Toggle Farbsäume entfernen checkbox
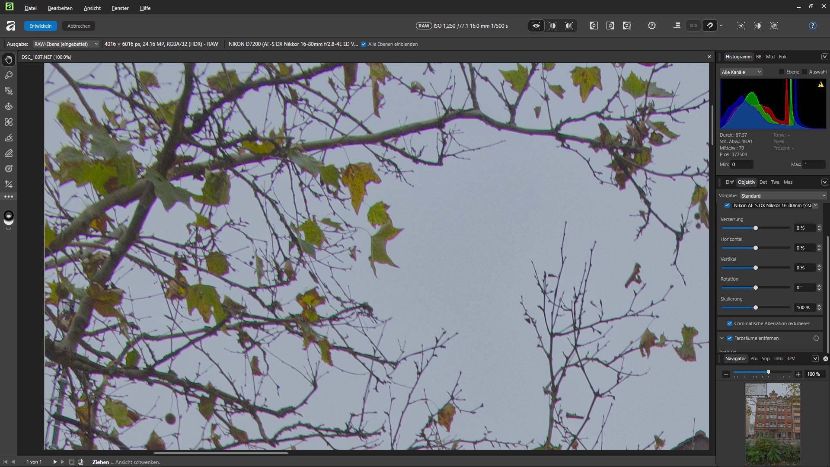This screenshot has height=467, width=830. click(x=730, y=338)
